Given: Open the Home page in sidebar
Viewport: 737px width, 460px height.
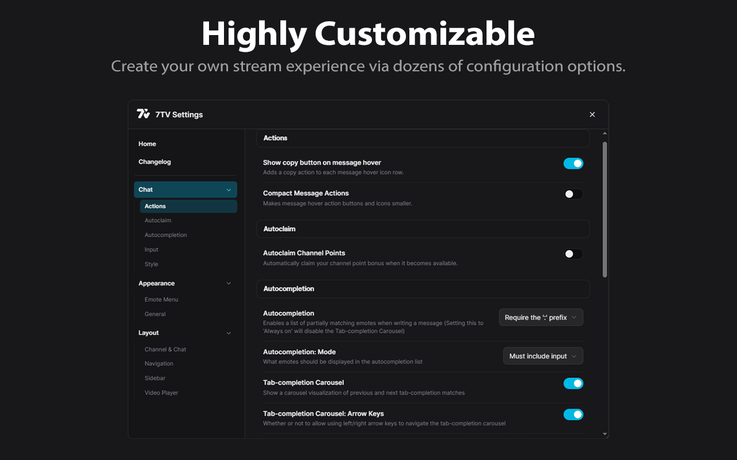Looking at the screenshot, I should [x=147, y=144].
